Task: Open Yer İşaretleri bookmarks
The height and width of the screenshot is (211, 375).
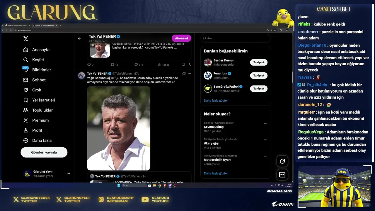Action: pyautogui.click(x=39, y=100)
